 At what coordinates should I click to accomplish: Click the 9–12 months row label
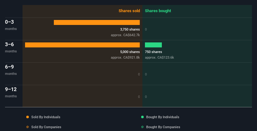(11, 92)
